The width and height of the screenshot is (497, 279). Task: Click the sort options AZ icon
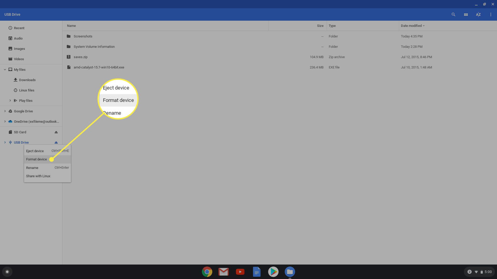click(x=478, y=14)
